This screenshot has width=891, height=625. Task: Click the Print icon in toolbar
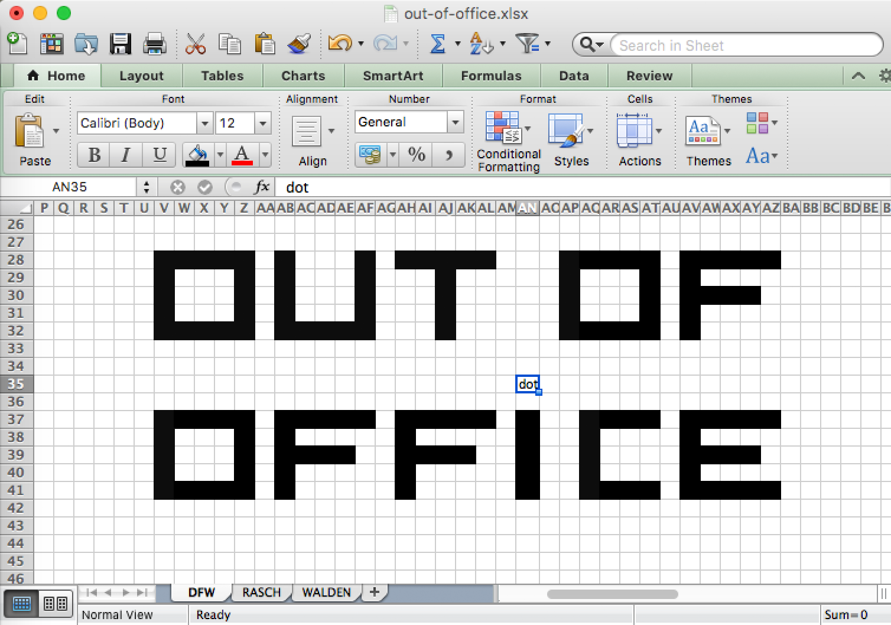(x=155, y=44)
